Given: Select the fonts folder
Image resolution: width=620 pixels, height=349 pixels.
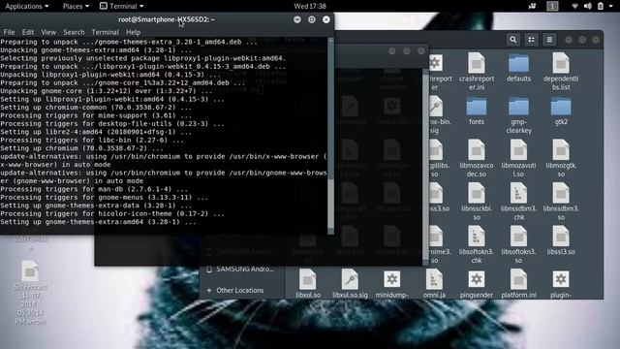Looking at the screenshot, I should pyautogui.click(x=477, y=111).
